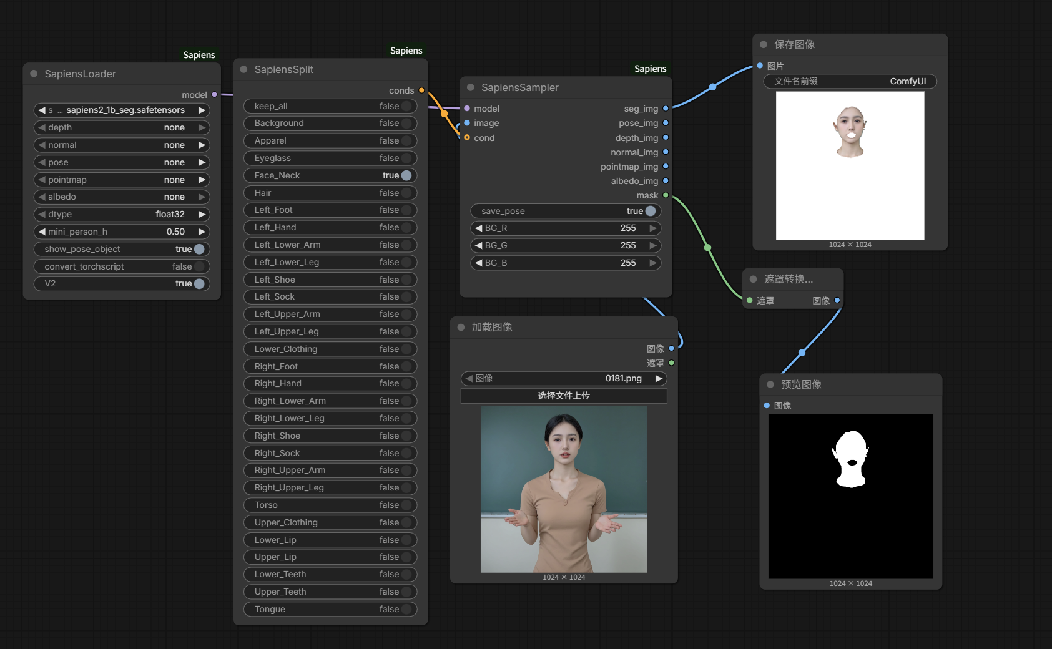This screenshot has height=649, width=1052.
Task: Enable the Eyeglass segment toggle
Action: point(330,158)
